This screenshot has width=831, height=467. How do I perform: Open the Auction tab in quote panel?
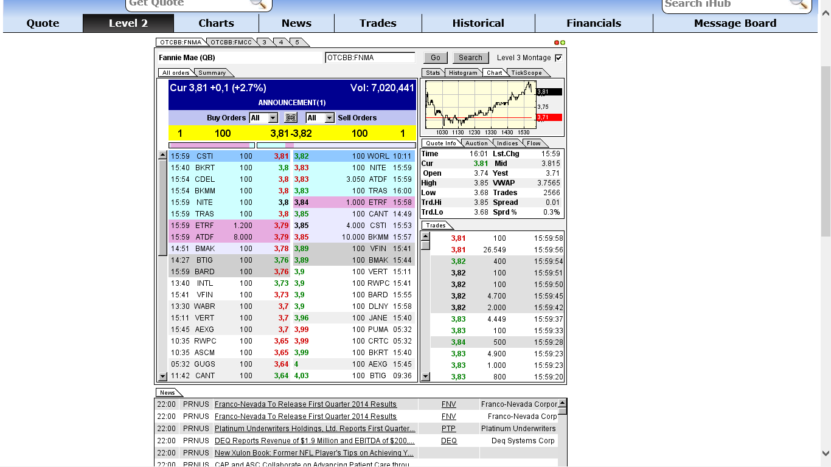pos(477,143)
